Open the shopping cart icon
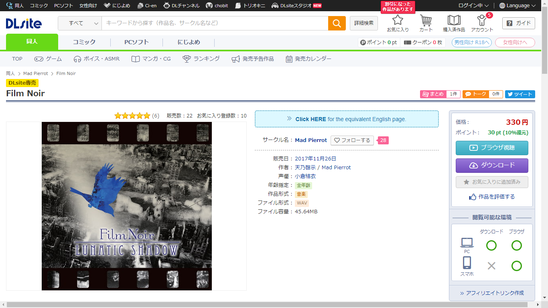The height and width of the screenshot is (308, 548). (426, 20)
